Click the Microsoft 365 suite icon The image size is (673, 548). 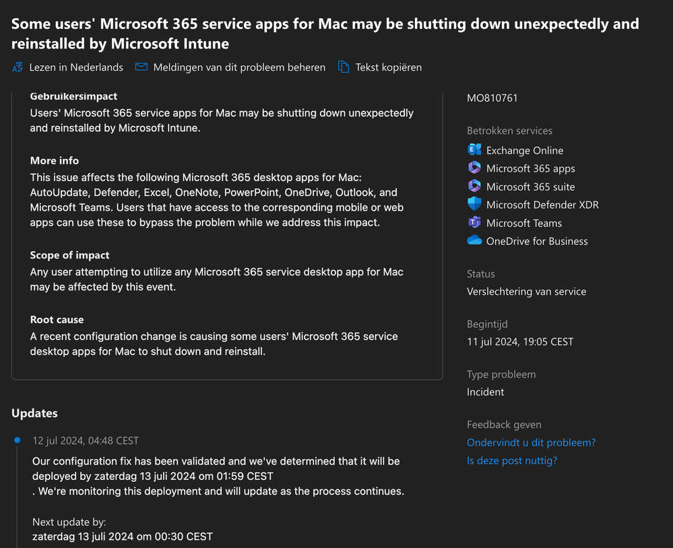474,186
